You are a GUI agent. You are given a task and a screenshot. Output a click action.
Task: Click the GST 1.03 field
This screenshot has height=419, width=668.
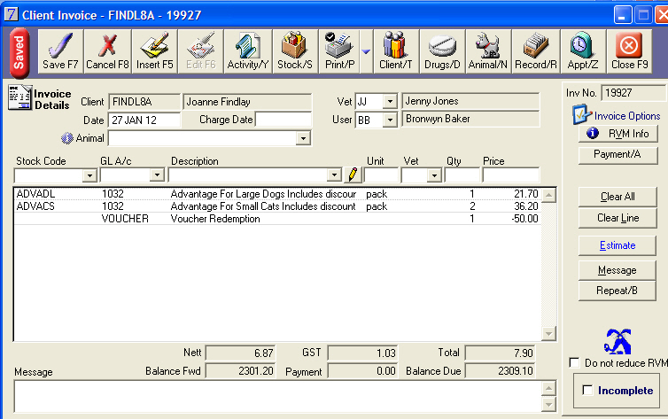click(362, 353)
